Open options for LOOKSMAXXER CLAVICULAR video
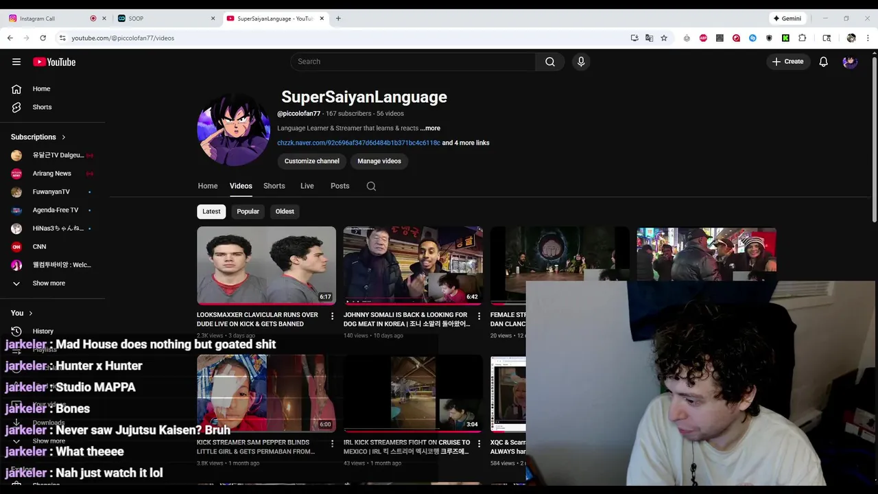878x494 pixels. pyautogui.click(x=332, y=316)
